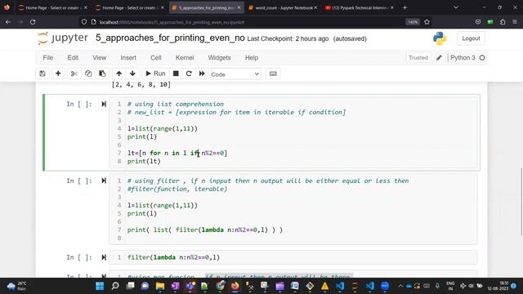
Task: Reload the page in Firefox
Action: pyautogui.click(x=33, y=22)
